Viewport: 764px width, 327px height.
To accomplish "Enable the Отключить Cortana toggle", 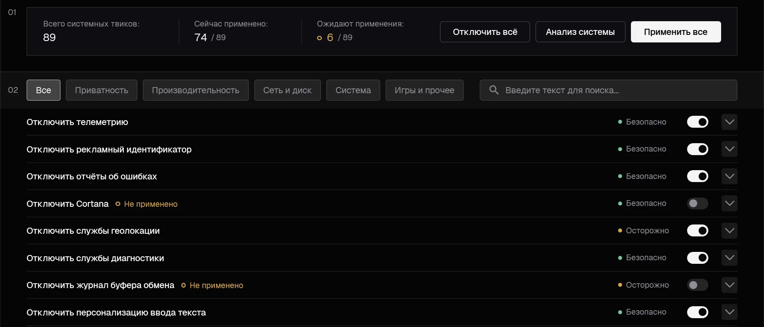I will coord(698,203).
